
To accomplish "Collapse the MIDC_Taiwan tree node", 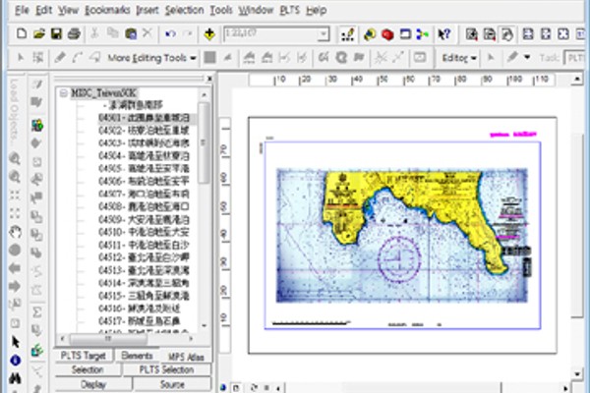I will (64, 92).
